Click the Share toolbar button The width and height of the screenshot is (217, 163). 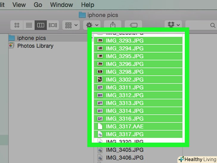point(113,25)
